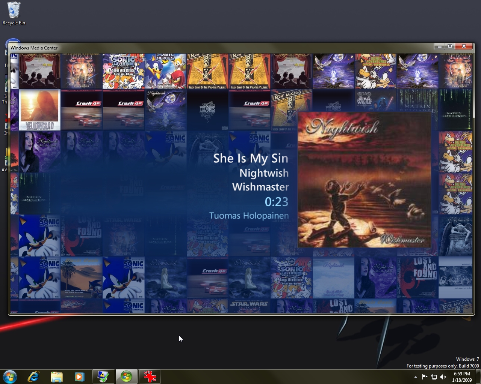Click the song title She Is My Sin

(x=251, y=158)
